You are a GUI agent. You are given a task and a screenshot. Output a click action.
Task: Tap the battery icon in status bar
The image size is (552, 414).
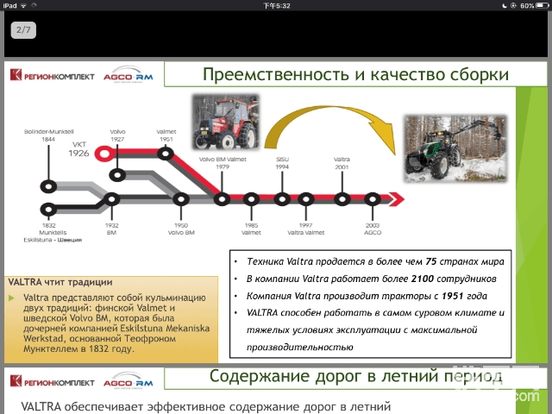tap(543, 5)
